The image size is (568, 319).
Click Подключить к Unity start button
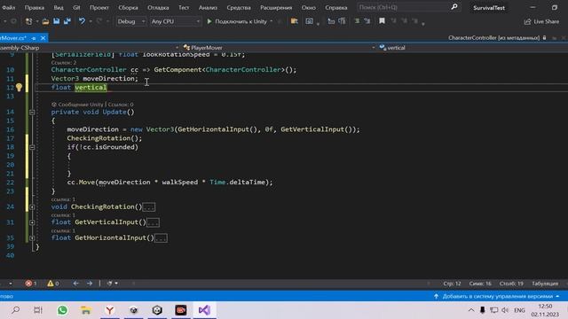[x=237, y=21]
